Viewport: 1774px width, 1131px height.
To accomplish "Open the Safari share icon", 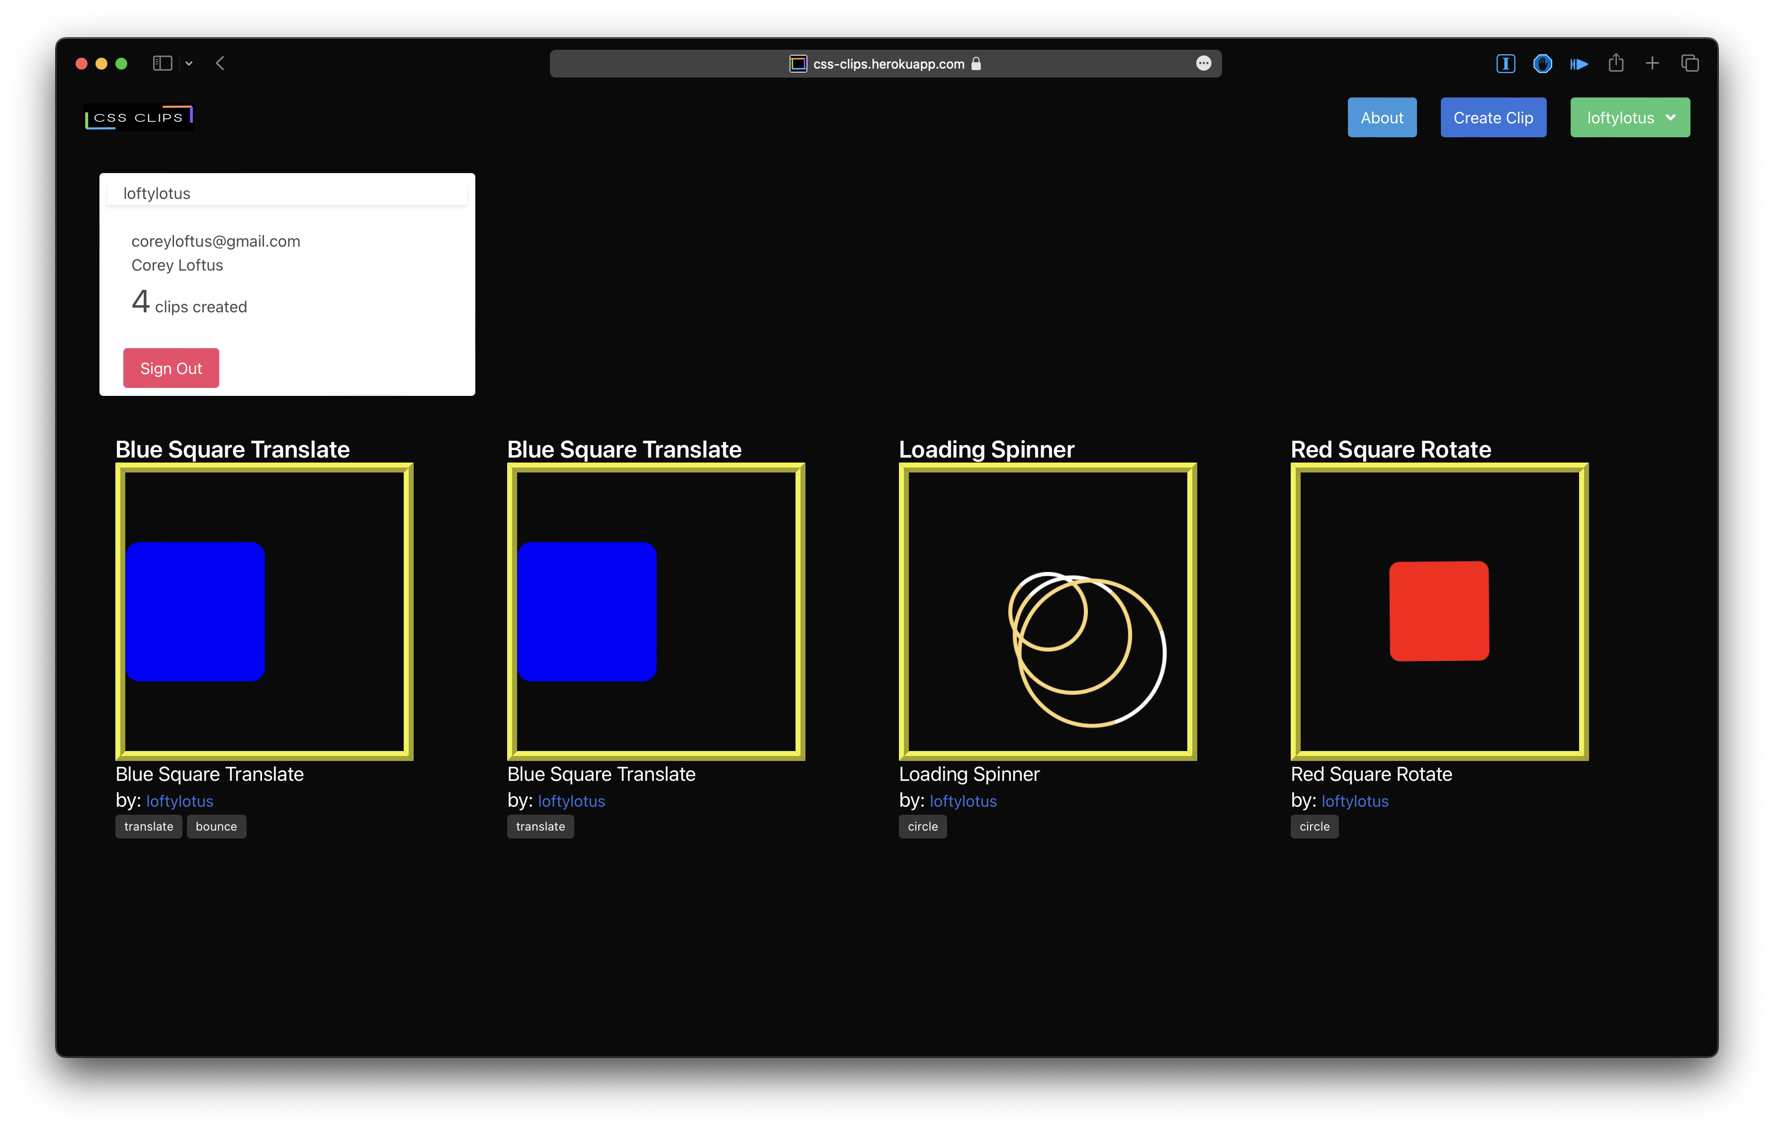I will click(1615, 63).
